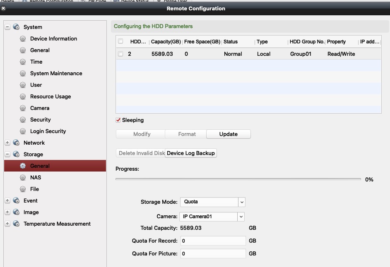
Task: Open the Camera selection dropdown
Action: [241, 217]
